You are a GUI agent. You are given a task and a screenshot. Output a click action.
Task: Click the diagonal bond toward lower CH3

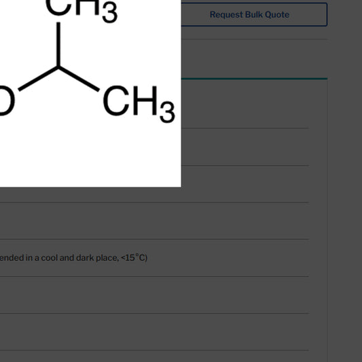(x=79, y=79)
